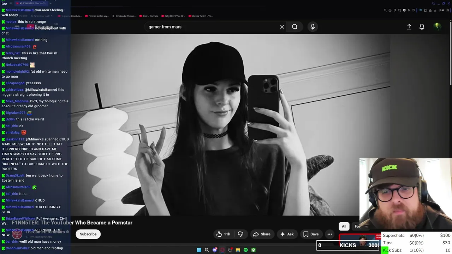Click chat username BrianBarrettWilson
The width and height of the screenshot is (452, 254).
[x=20, y=218]
